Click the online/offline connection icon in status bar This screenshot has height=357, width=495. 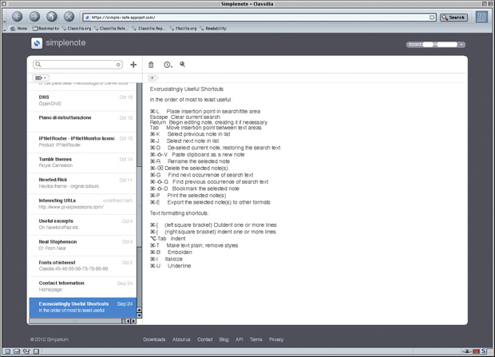click(467, 351)
